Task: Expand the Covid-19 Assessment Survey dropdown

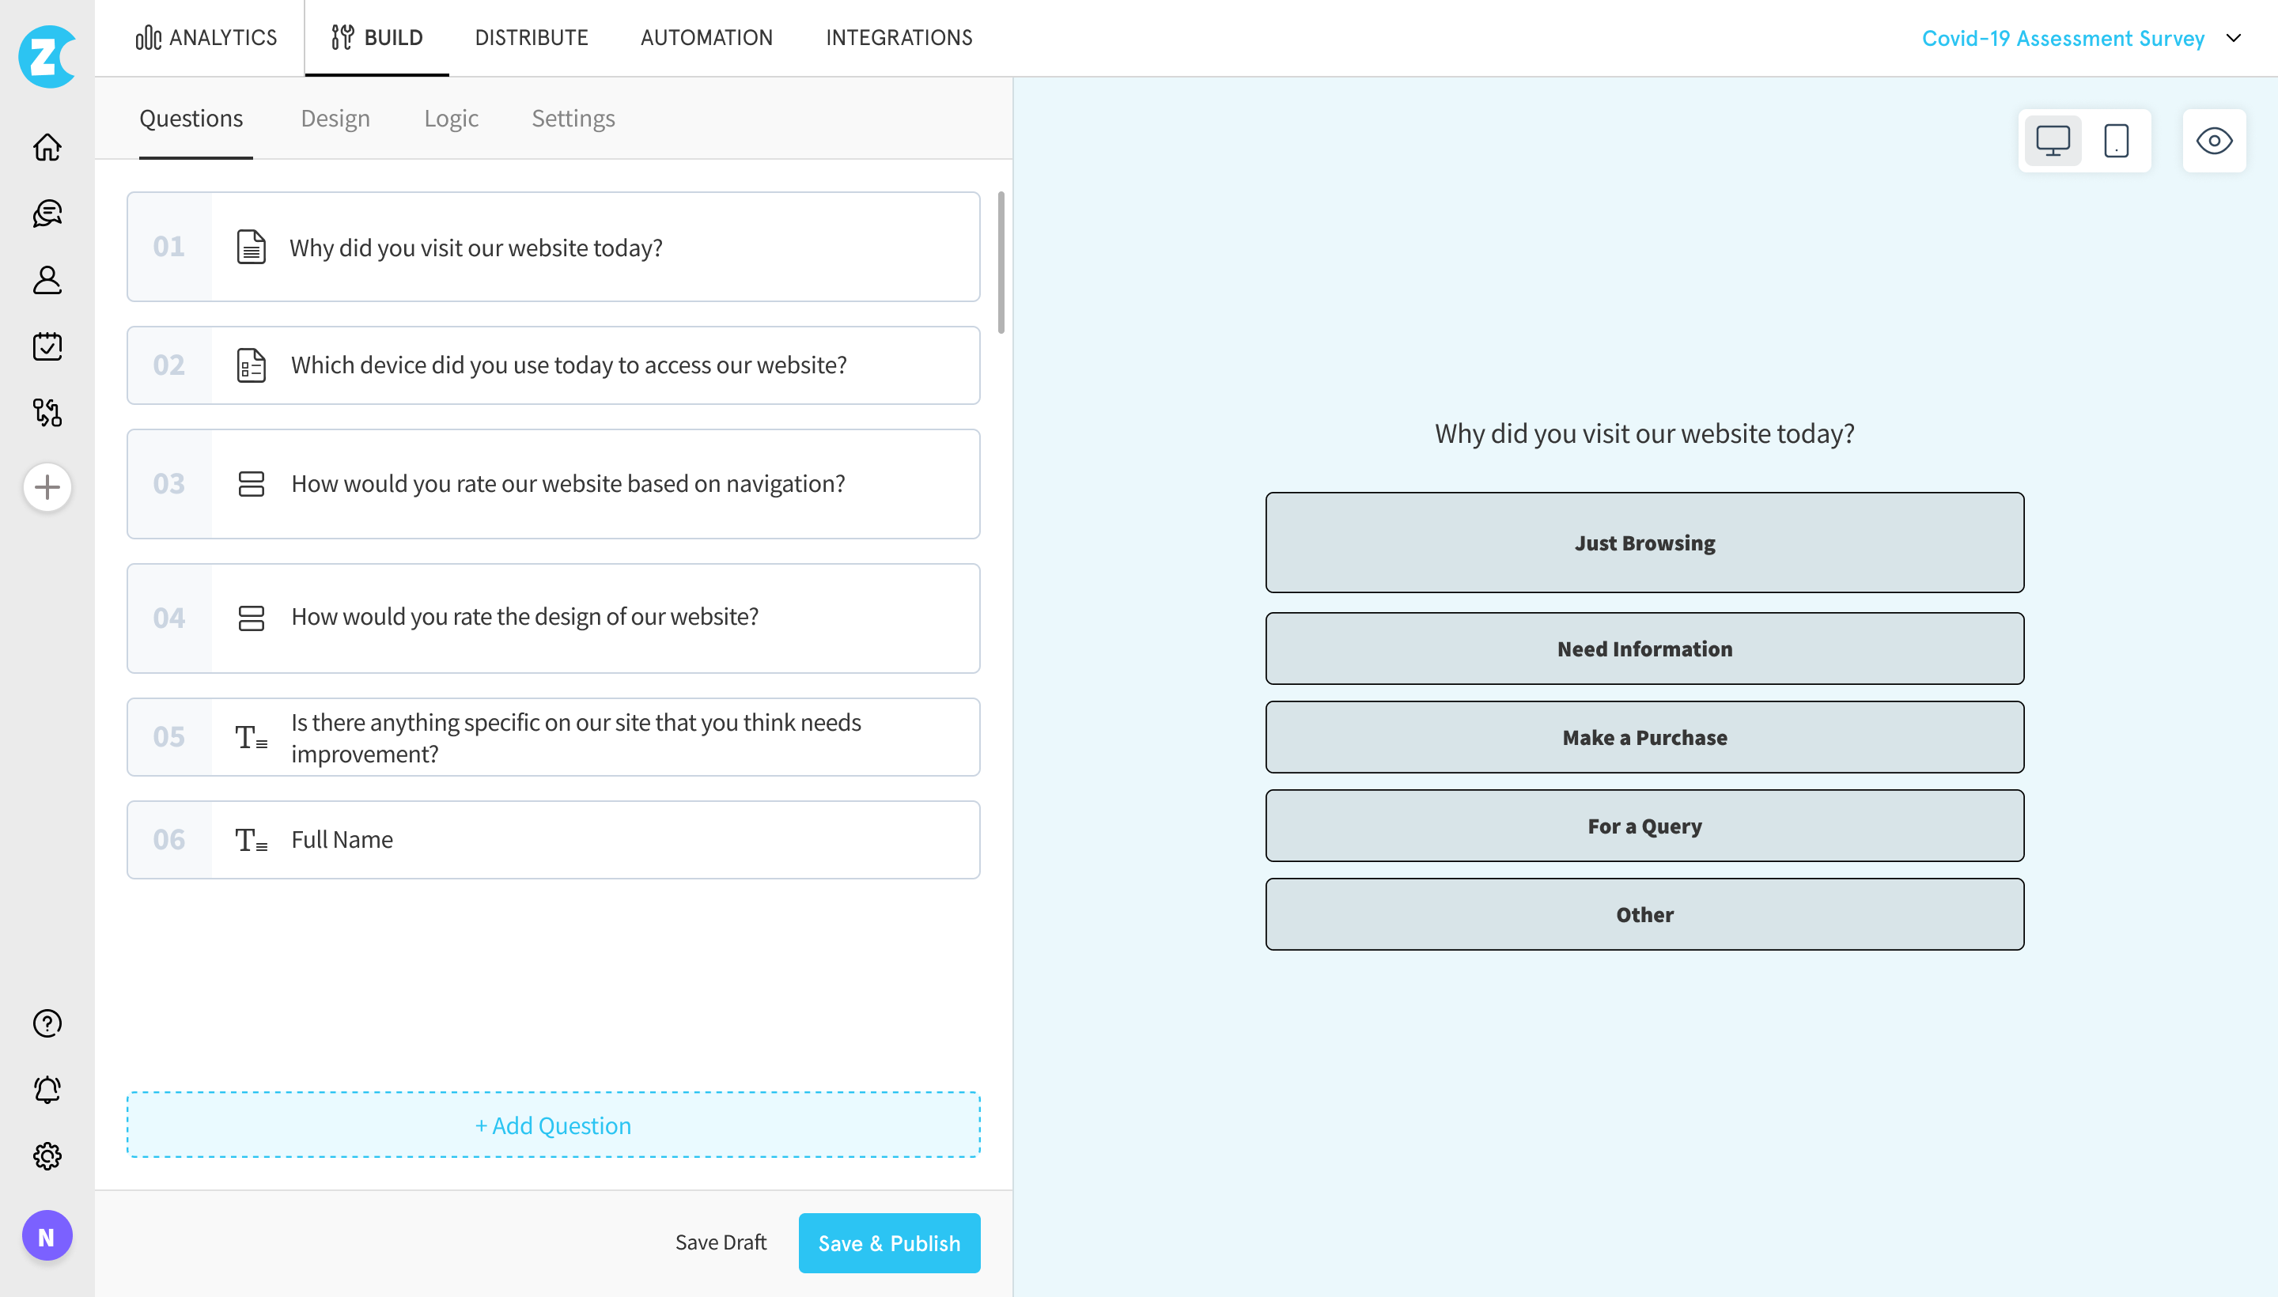Action: tap(2238, 37)
